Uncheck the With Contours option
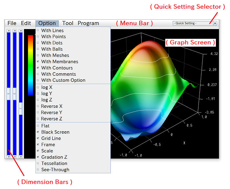230x189 pixels. [x=73, y=68]
